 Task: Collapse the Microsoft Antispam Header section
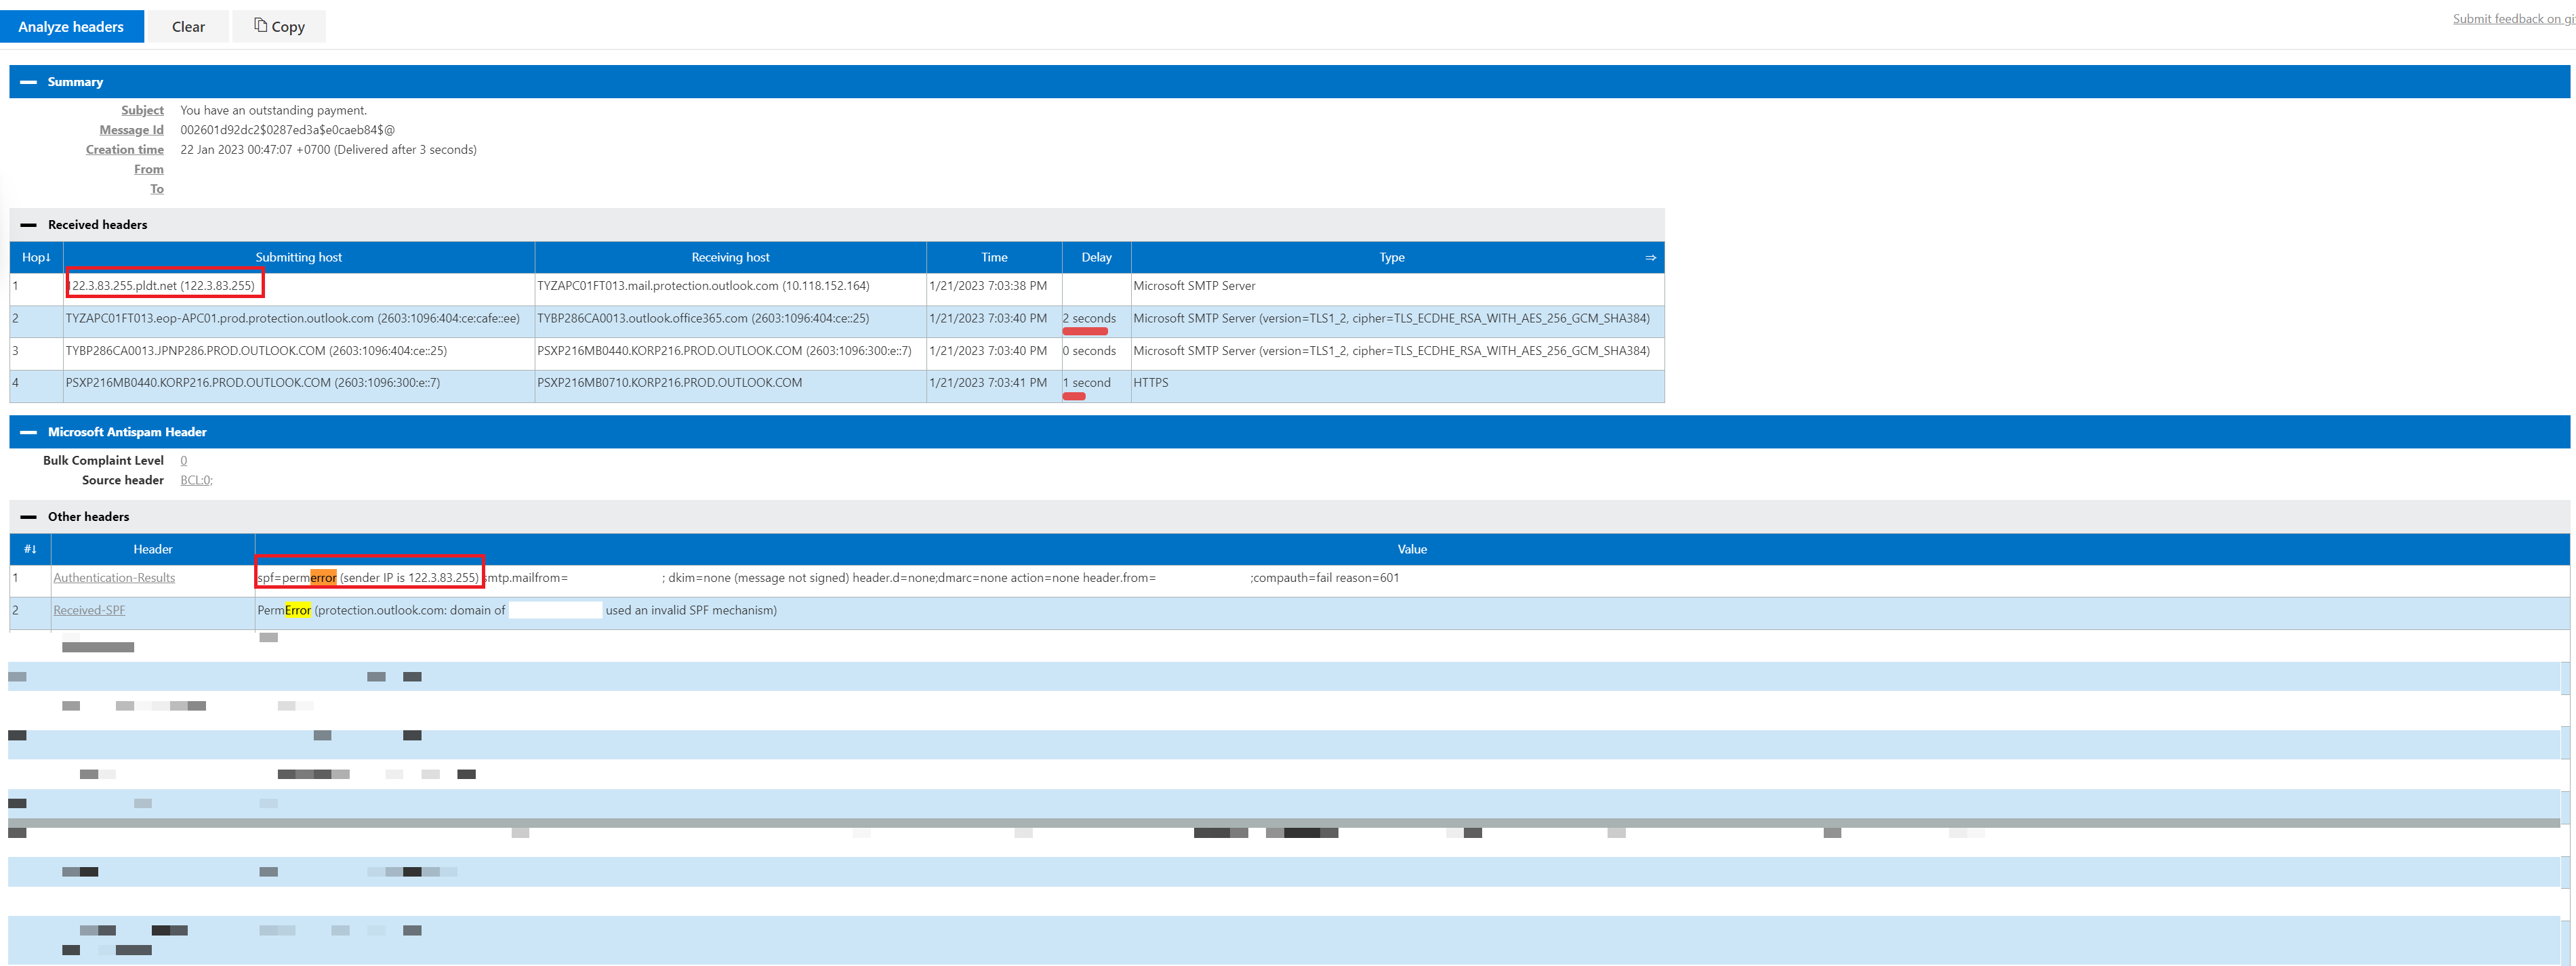coord(28,432)
